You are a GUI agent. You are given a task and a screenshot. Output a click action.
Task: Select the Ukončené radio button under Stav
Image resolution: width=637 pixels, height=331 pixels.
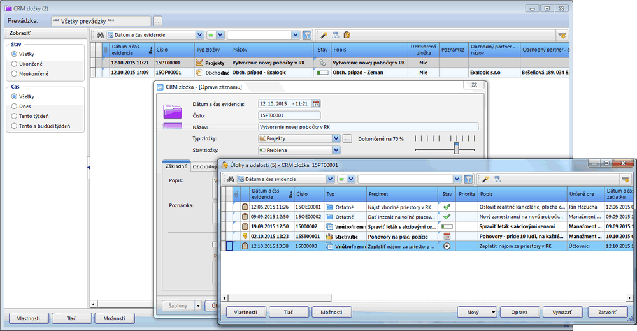tap(14, 64)
